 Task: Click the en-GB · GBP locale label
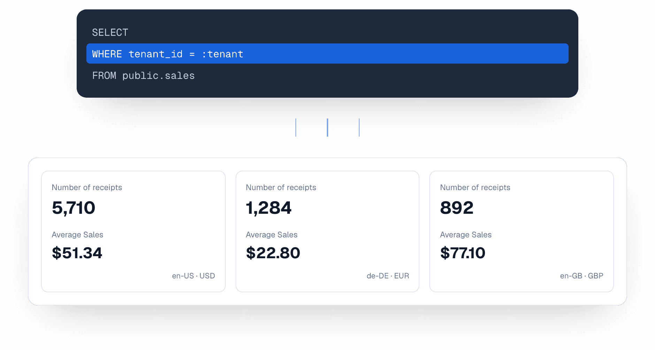tap(581, 276)
